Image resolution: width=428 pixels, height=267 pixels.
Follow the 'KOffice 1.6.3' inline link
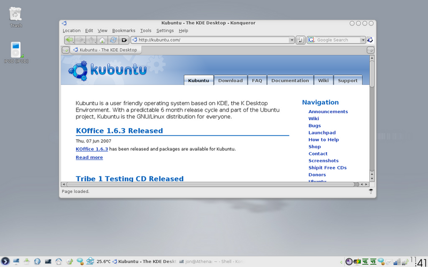pos(91,149)
